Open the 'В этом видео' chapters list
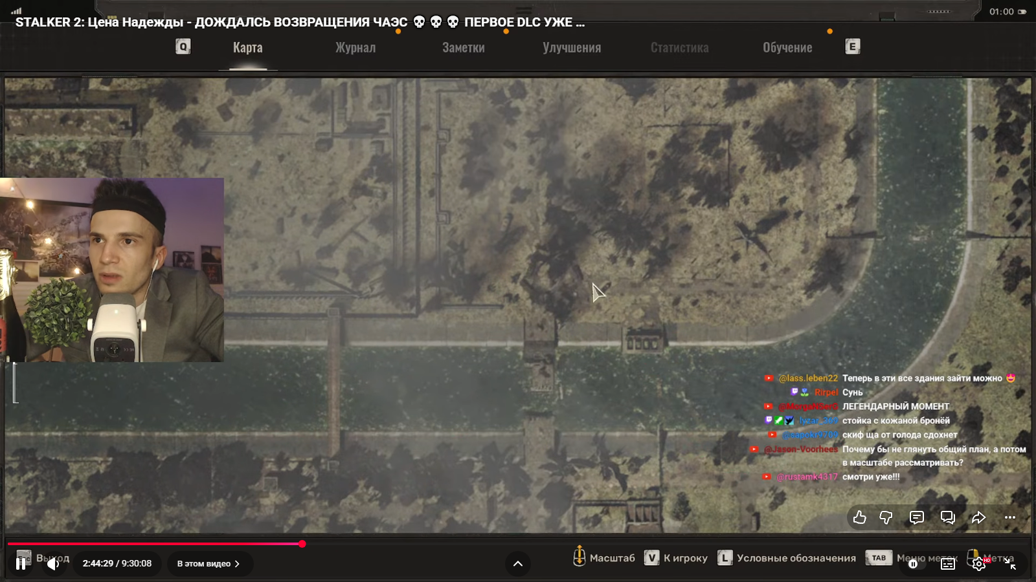This screenshot has width=1036, height=582. pyautogui.click(x=208, y=564)
